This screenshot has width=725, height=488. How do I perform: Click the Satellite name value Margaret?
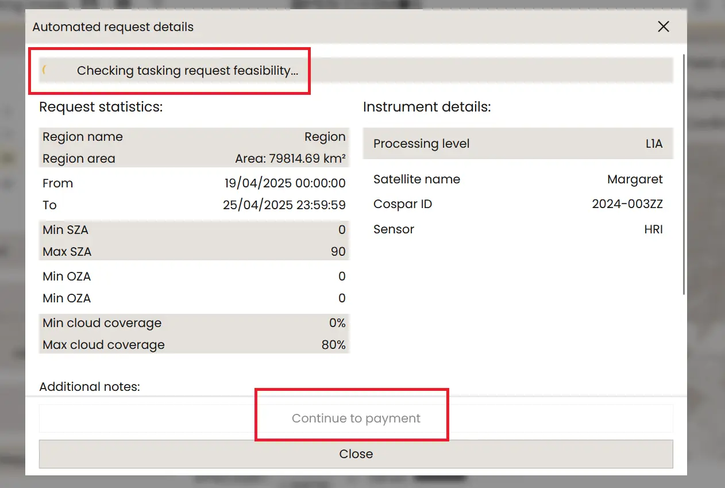[635, 179]
